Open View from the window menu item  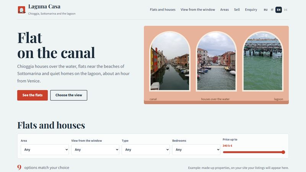(198, 10)
